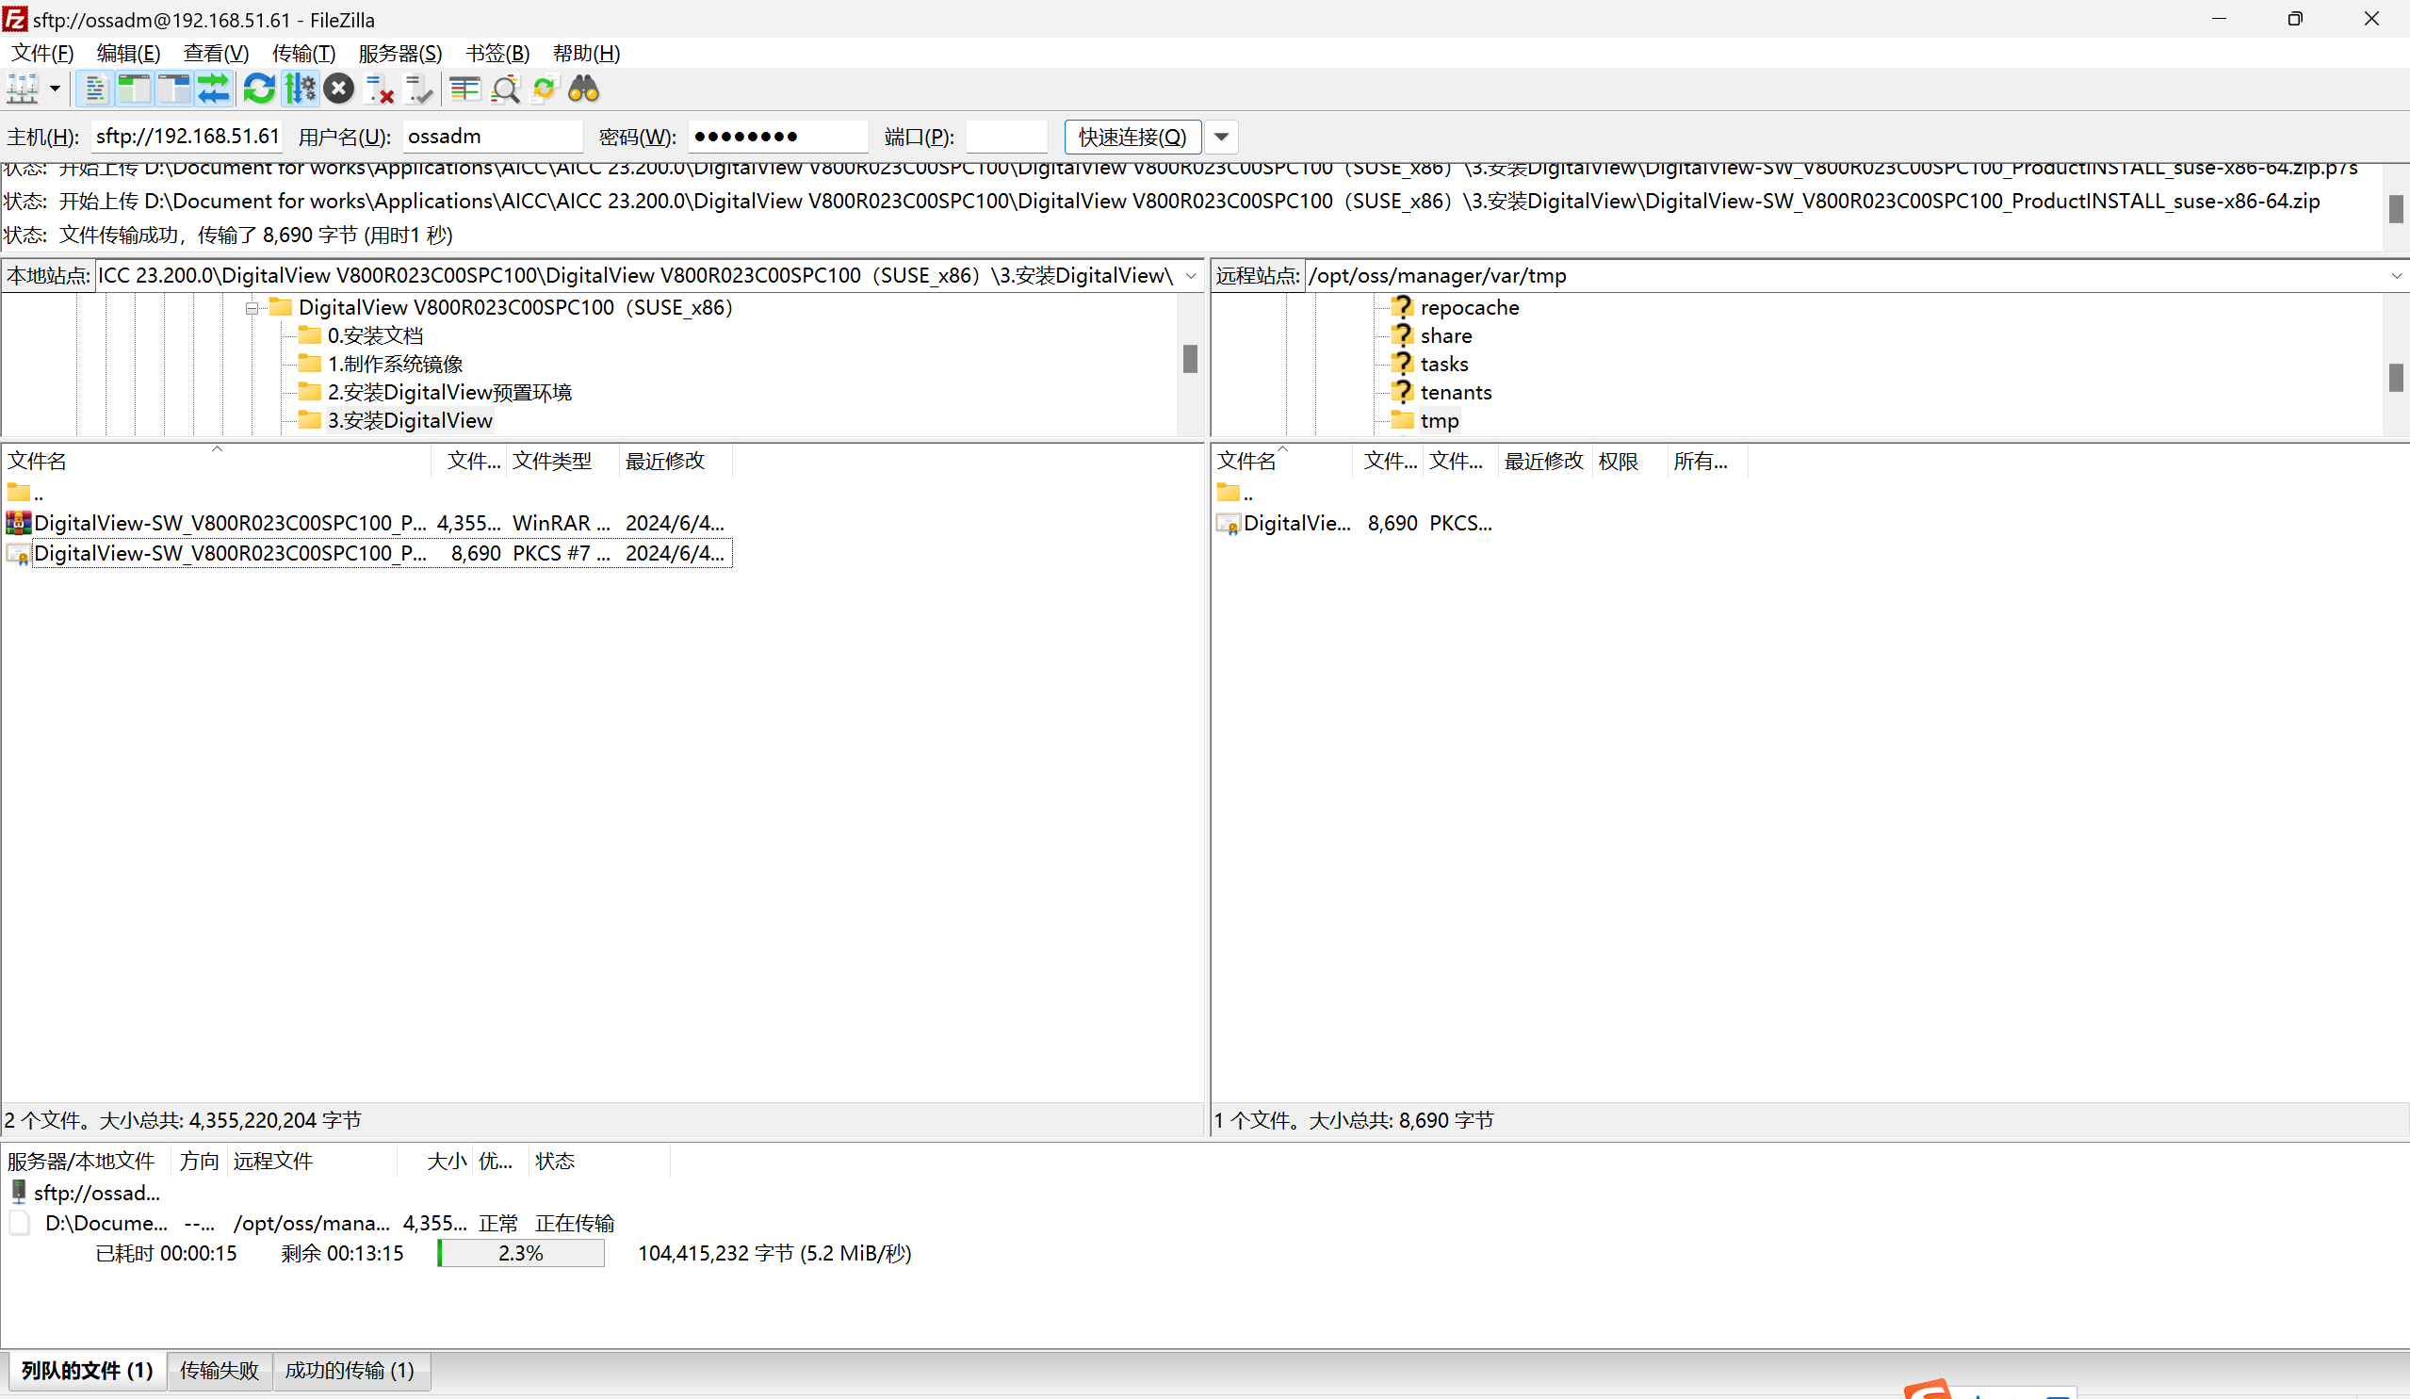Toggle remote directory tree display icon
2410x1399 pixels.
(x=174, y=89)
